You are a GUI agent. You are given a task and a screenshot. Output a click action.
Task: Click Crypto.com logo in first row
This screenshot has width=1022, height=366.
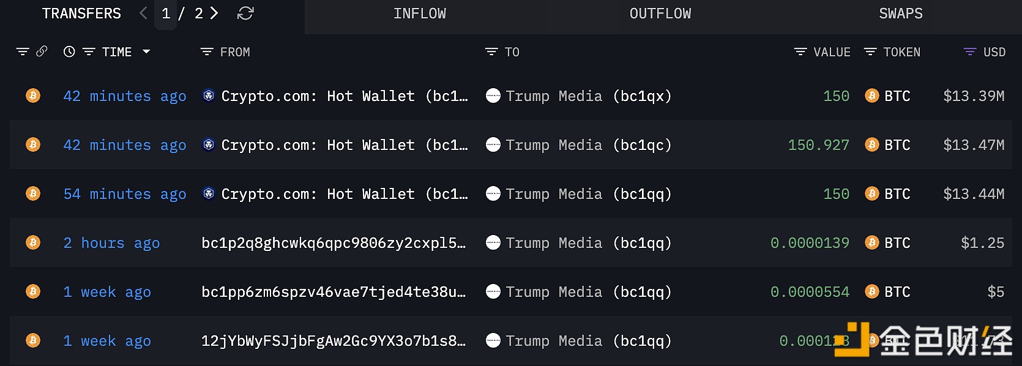(209, 95)
